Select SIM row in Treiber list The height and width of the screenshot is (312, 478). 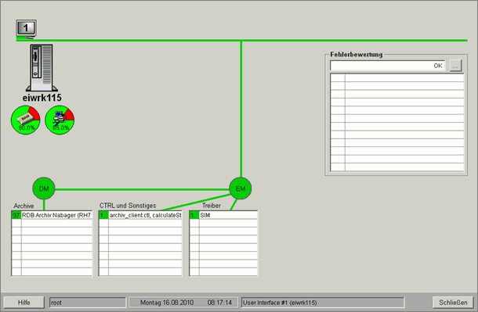coord(223,215)
